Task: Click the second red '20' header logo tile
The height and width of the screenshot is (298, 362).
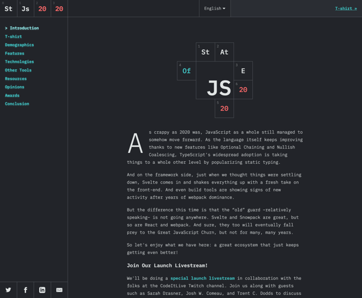Action: coord(59,8)
